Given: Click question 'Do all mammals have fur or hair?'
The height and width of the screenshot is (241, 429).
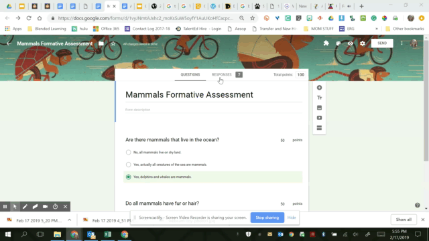Looking at the screenshot, I should pos(162,204).
